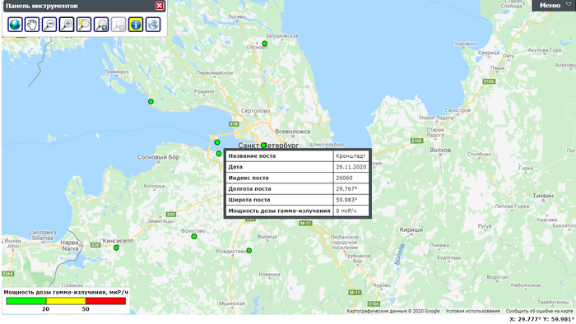Viewport: 576px width, 324px height.
Task: Select the zoom in magnifier tool
Action: coord(67,25)
